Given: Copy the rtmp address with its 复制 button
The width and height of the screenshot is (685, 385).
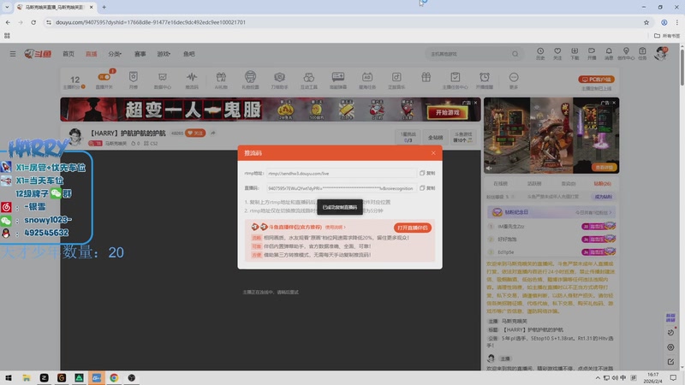Looking at the screenshot, I should pyautogui.click(x=427, y=174).
